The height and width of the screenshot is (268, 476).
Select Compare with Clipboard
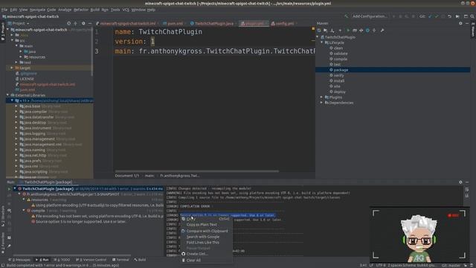(x=207, y=231)
